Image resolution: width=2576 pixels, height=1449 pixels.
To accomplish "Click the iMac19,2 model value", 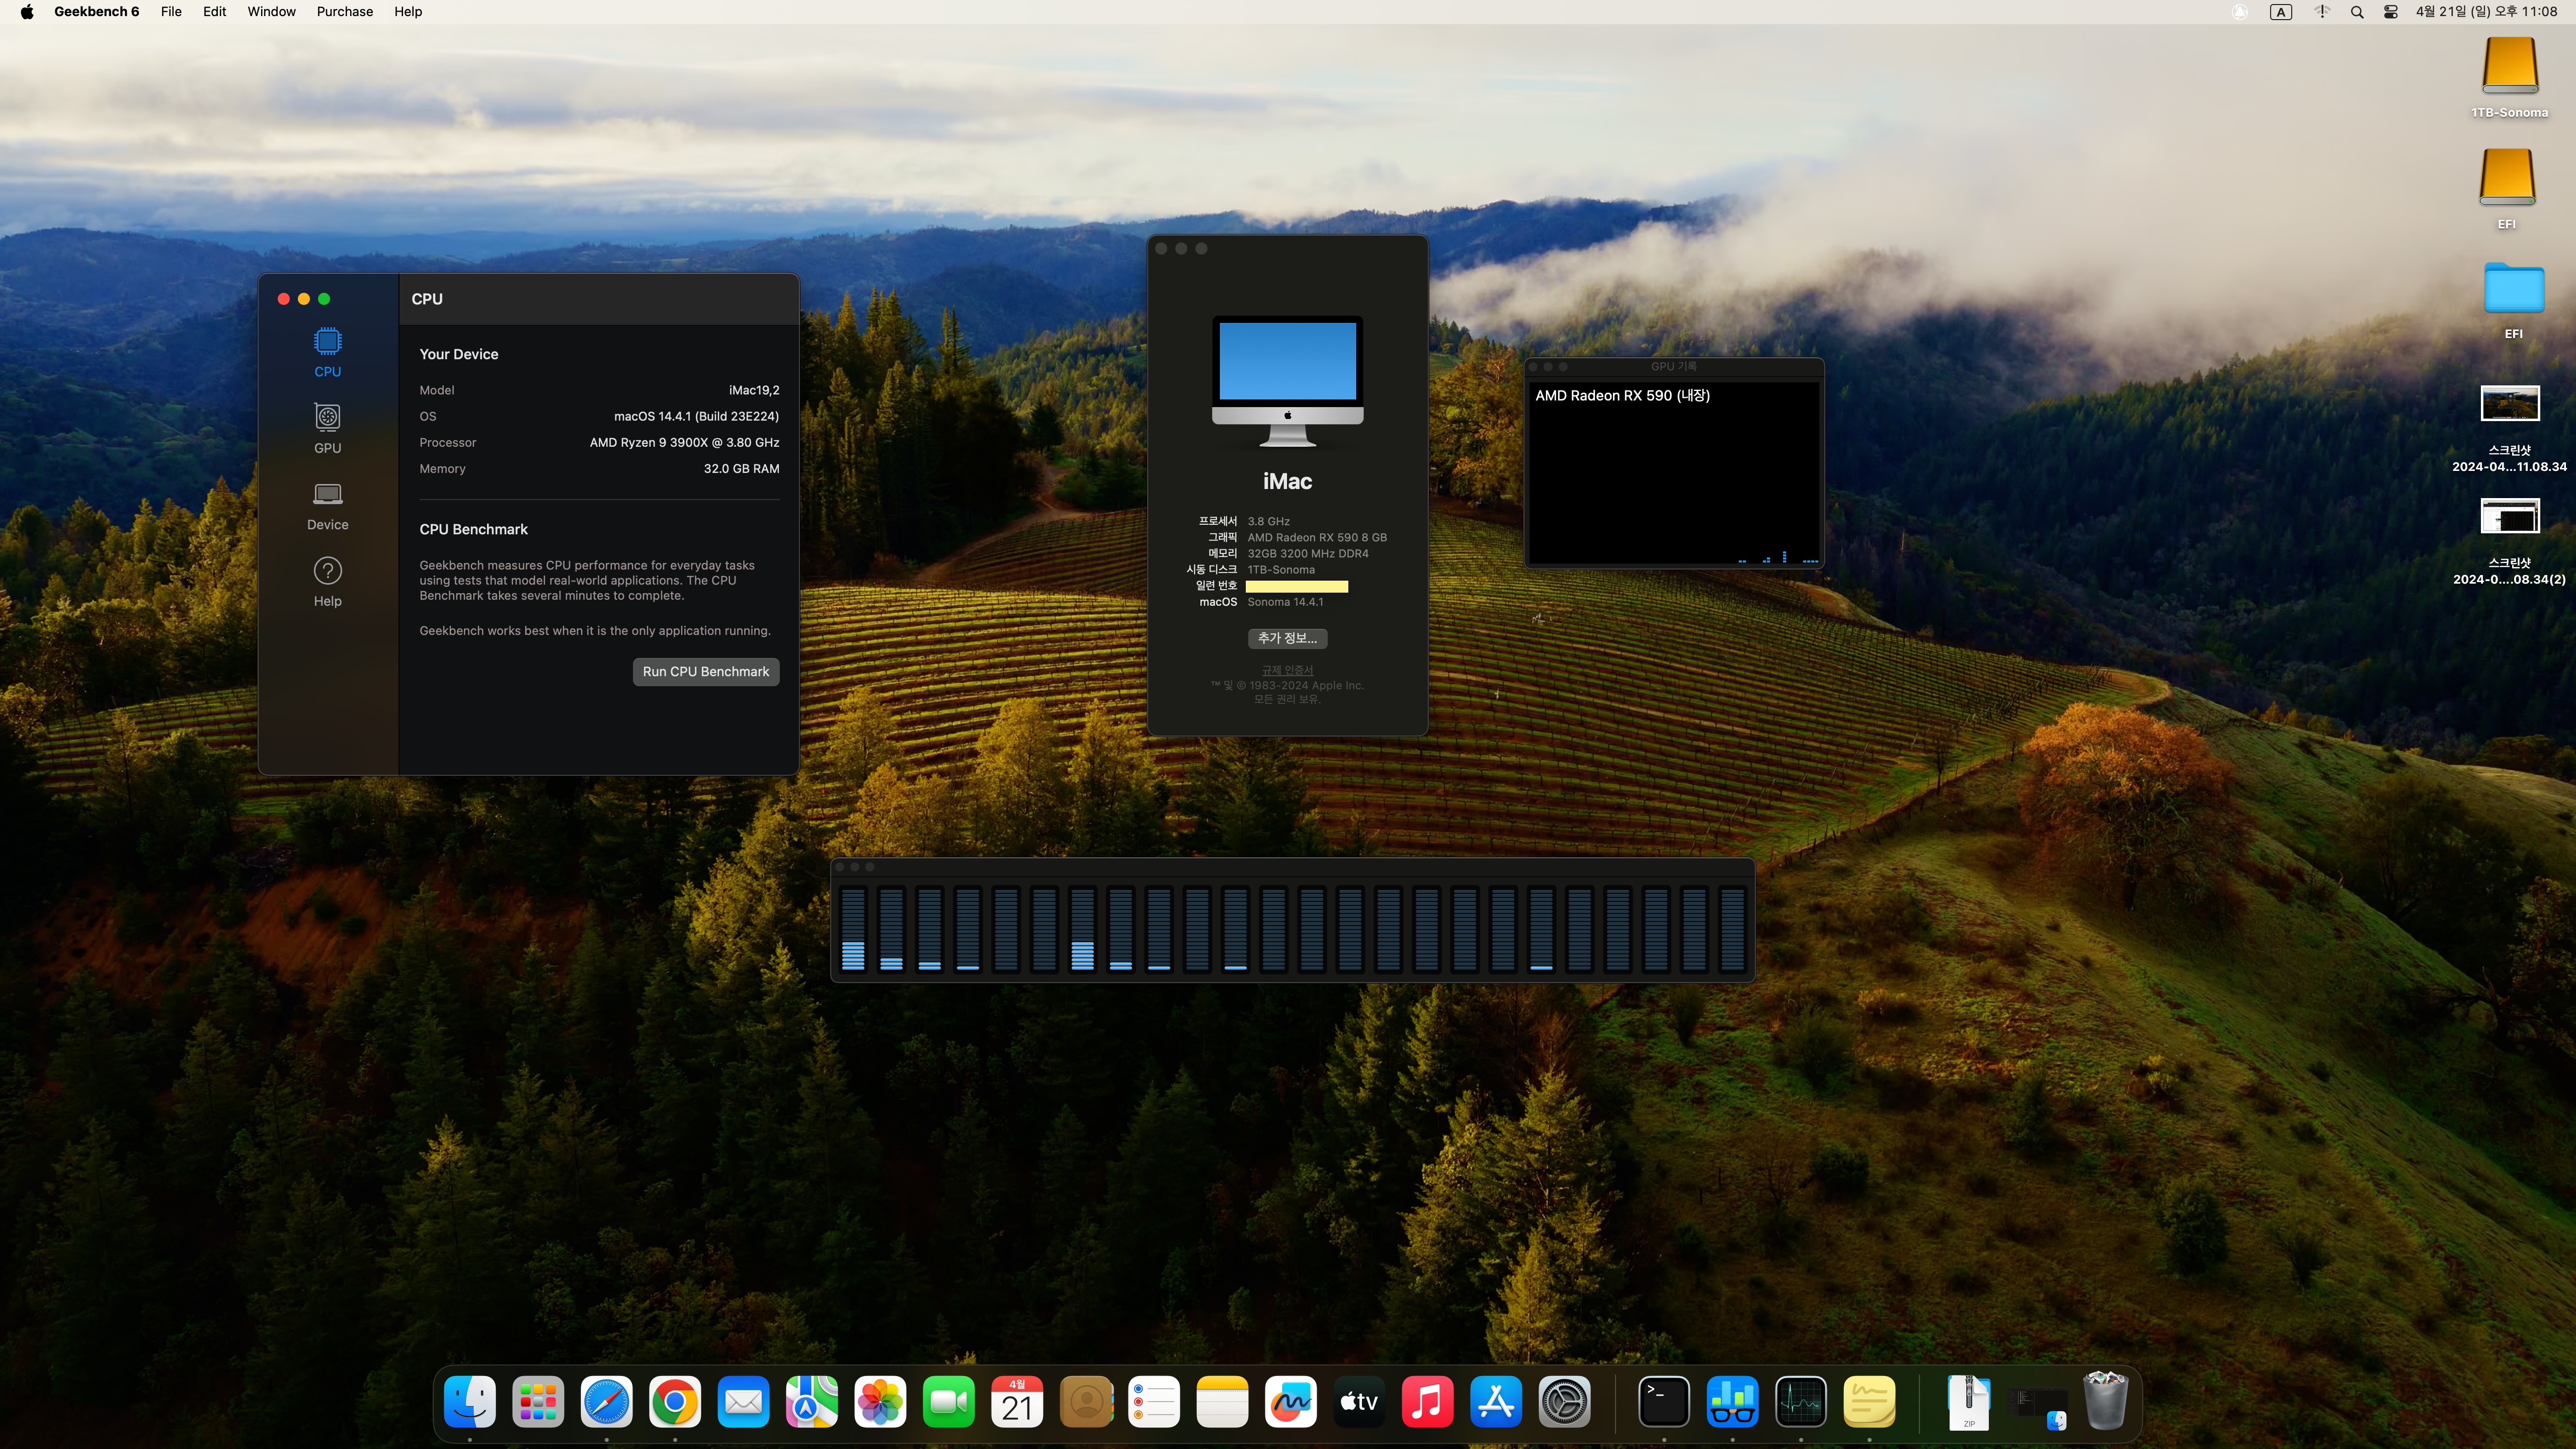I will pyautogui.click(x=754, y=390).
